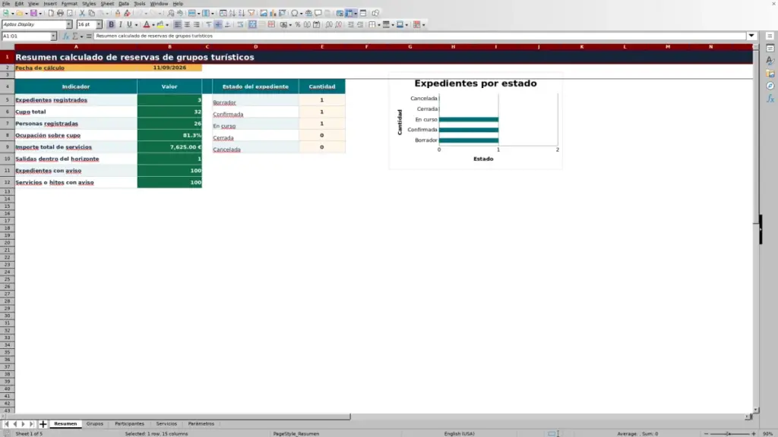This screenshot has width=778, height=437.
Task: Expand the Name Box dropdown
Action: click(53, 36)
